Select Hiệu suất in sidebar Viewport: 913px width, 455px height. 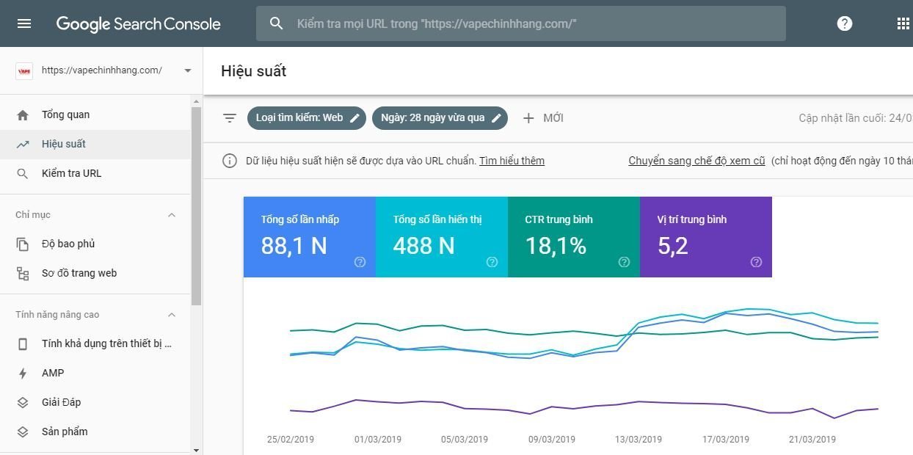(x=95, y=144)
